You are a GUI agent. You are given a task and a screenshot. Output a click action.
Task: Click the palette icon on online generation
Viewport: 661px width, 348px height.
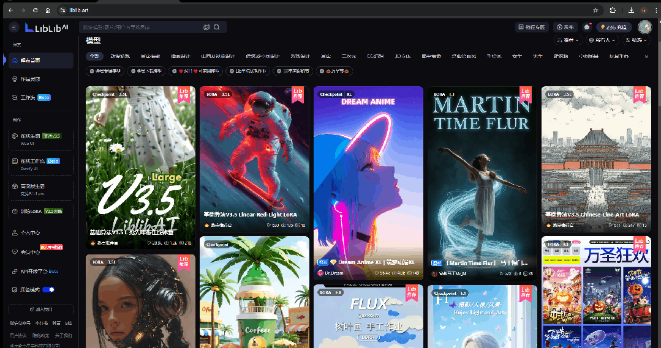pos(15,136)
